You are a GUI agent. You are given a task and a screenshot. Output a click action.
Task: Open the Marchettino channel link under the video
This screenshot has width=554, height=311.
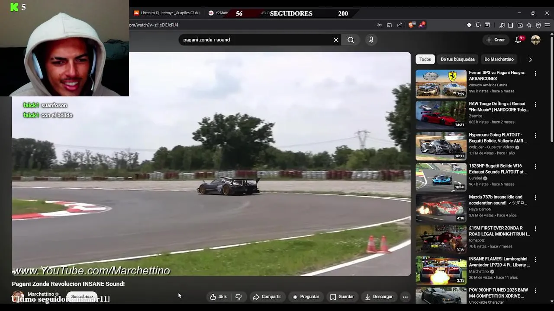point(41,294)
